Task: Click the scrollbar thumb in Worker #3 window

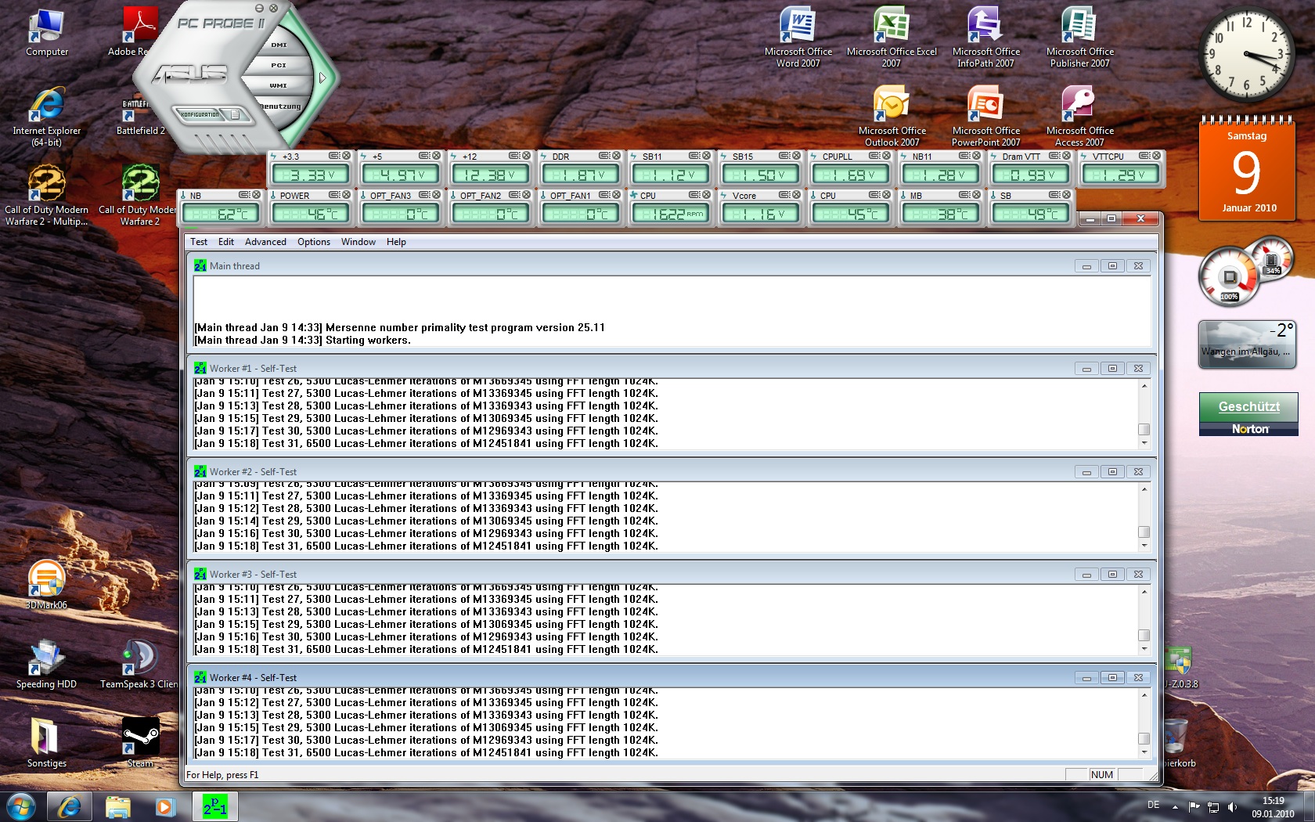Action: (x=1144, y=636)
